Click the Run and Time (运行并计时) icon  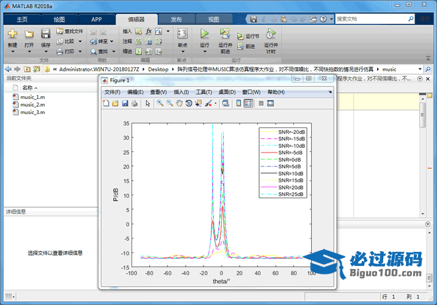pyautogui.click(x=271, y=34)
